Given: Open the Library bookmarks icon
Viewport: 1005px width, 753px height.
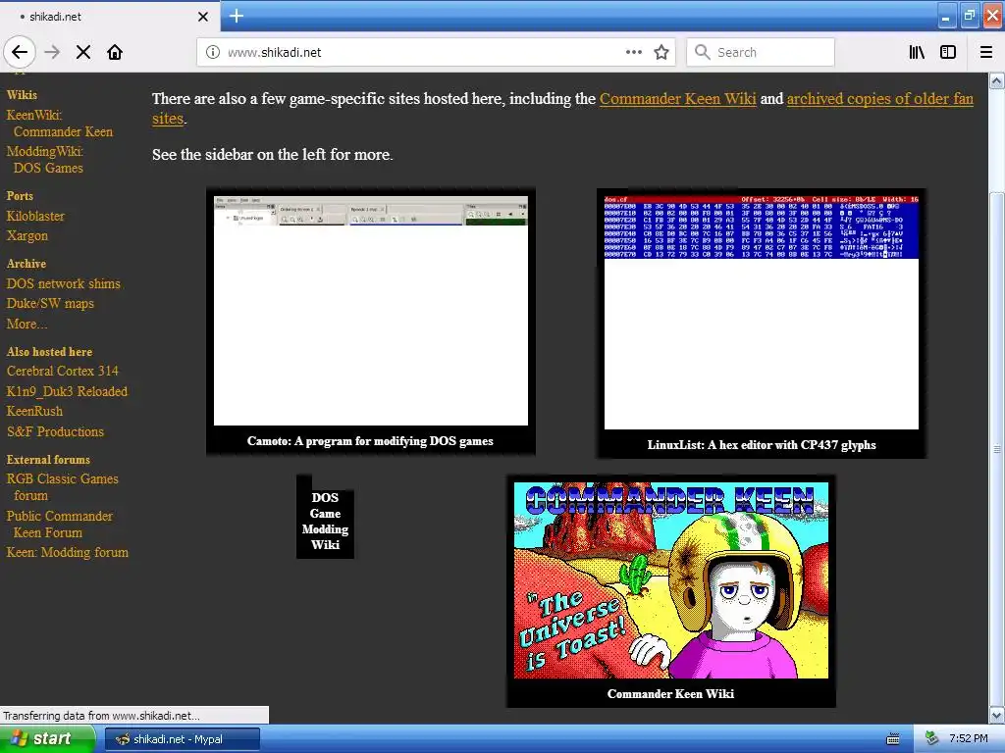Looking at the screenshot, I should pyautogui.click(x=917, y=52).
